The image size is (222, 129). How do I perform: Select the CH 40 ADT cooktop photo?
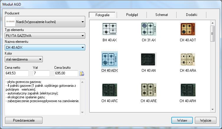[188, 29]
